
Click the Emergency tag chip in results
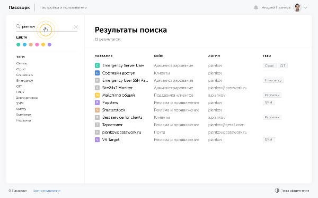[273, 80]
